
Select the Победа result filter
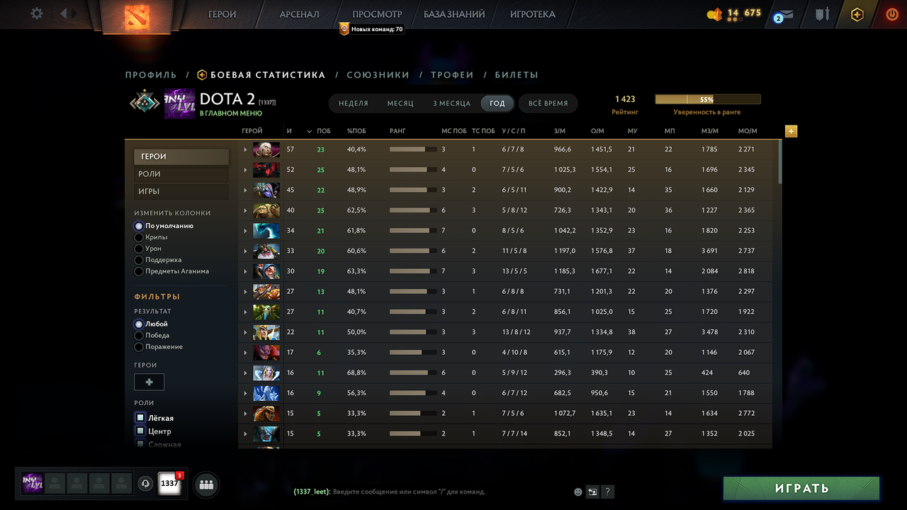pos(139,335)
